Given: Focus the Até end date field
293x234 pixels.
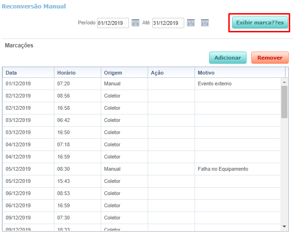Looking at the screenshot, I should click(168, 23).
